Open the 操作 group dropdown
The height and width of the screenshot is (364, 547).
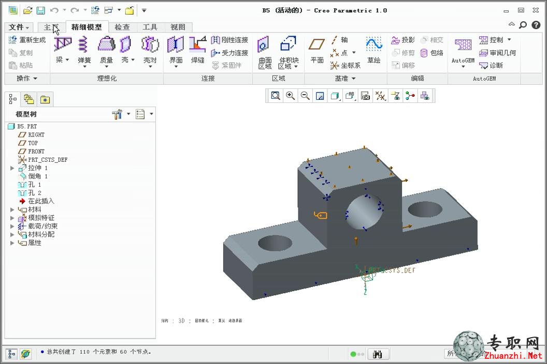coord(27,79)
